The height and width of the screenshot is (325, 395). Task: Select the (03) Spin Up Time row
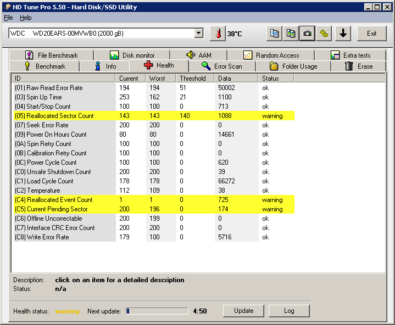154,97
